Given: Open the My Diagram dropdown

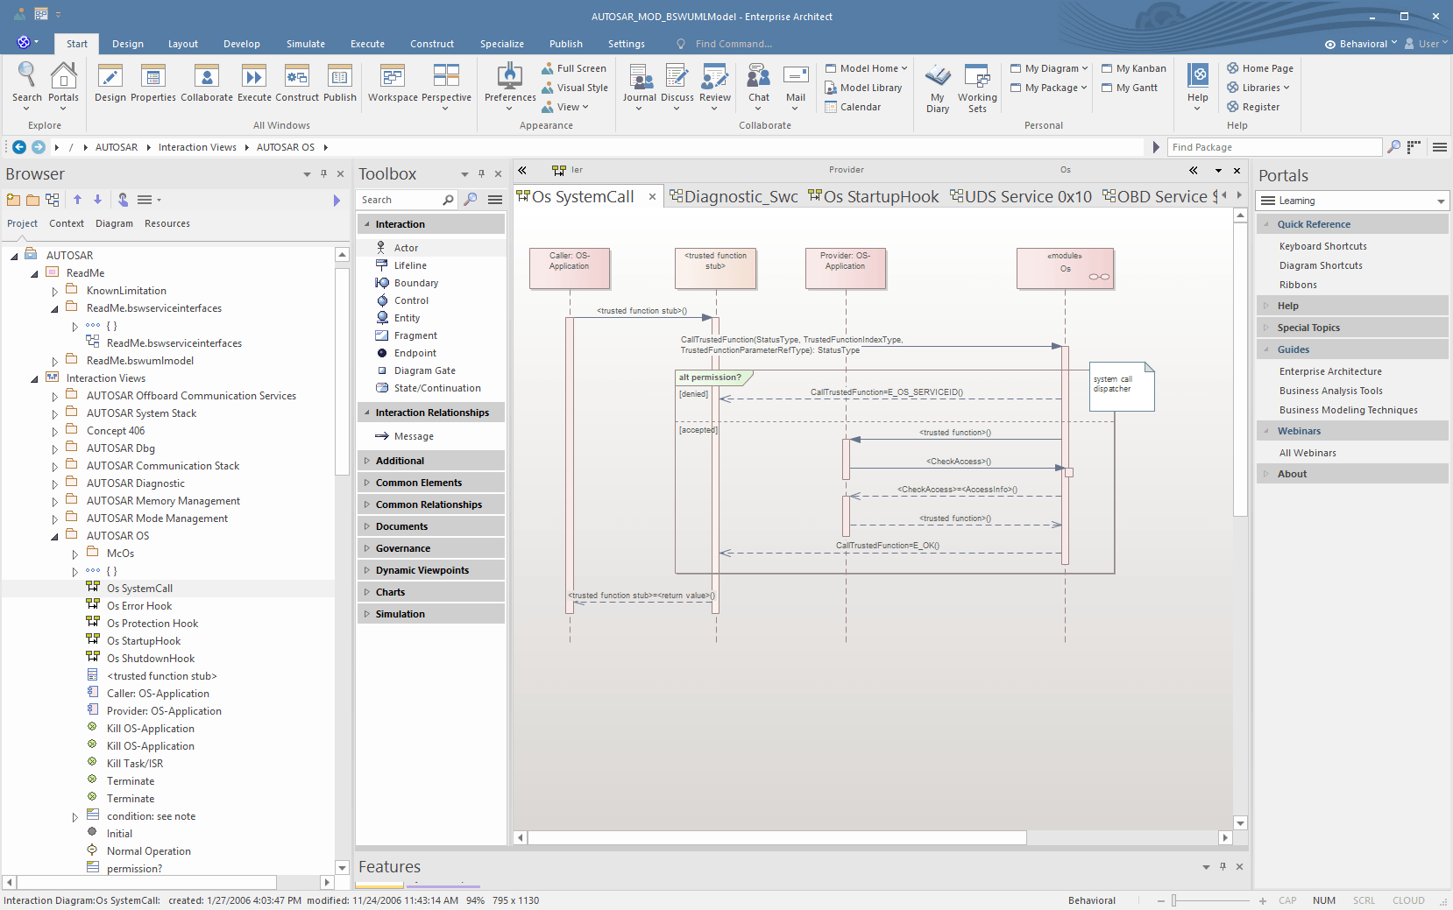Looking at the screenshot, I should click(1048, 68).
